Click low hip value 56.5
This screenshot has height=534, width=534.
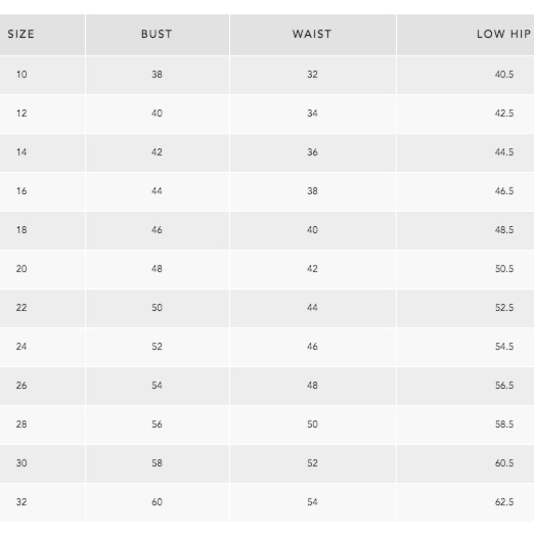504,385
